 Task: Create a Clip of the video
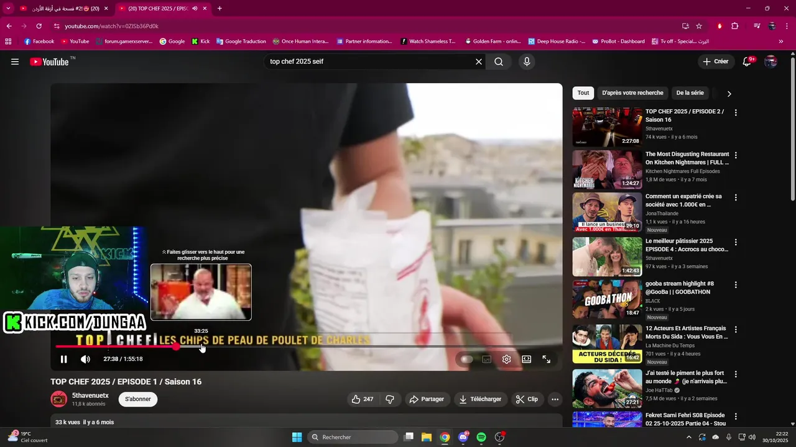point(527,399)
